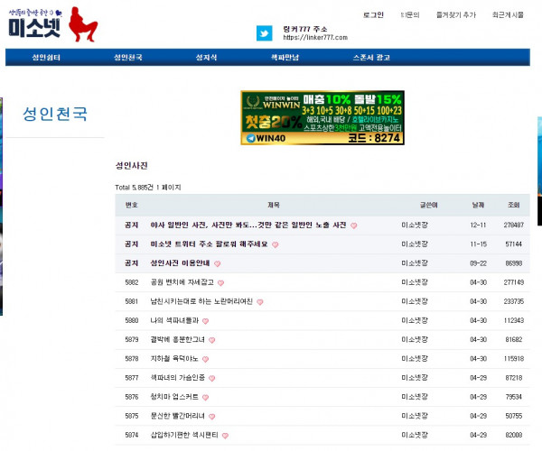
Task: Click the heart icon on post 5875
Action: click(211, 415)
